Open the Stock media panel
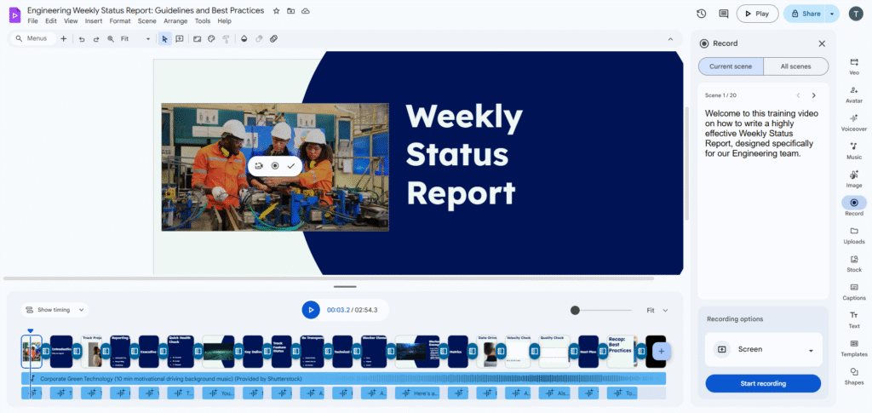Image resolution: width=872 pixels, height=413 pixels. [x=853, y=263]
